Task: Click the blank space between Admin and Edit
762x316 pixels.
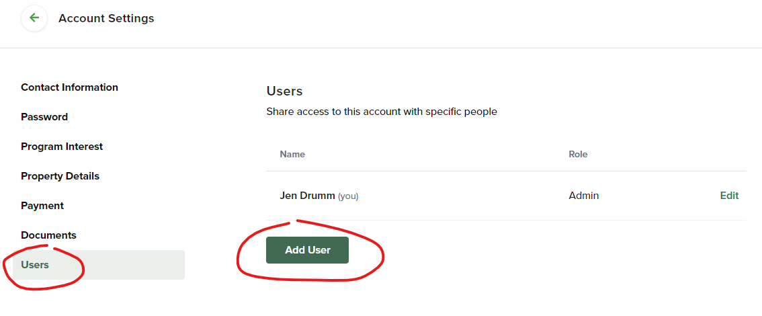Action: [x=659, y=196]
